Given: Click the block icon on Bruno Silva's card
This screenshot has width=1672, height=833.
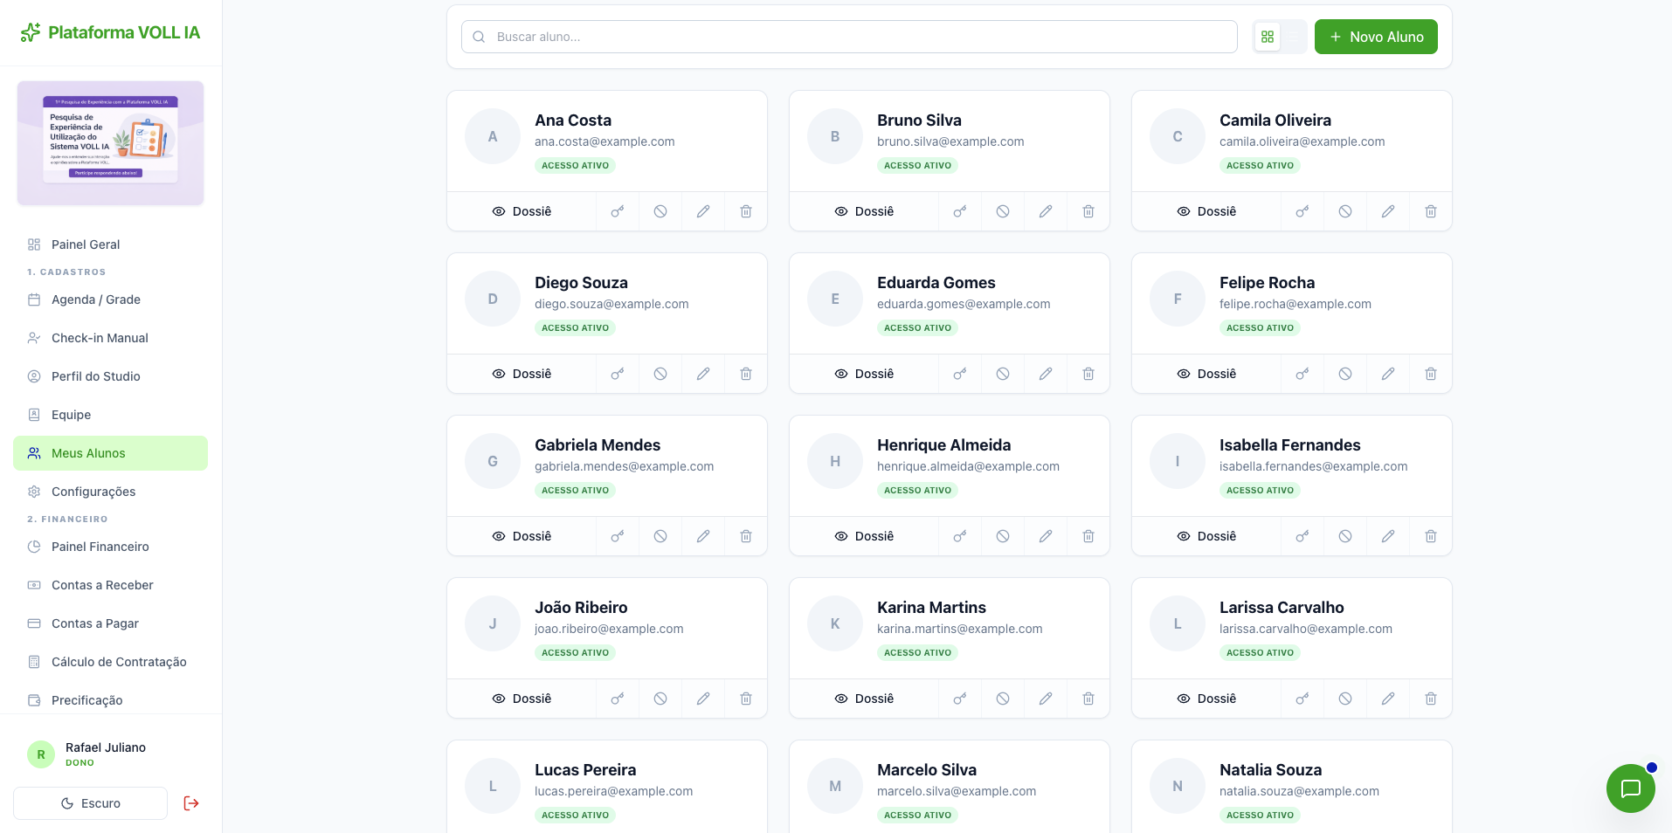Looking at the screenshot, I should [1003, 211].
